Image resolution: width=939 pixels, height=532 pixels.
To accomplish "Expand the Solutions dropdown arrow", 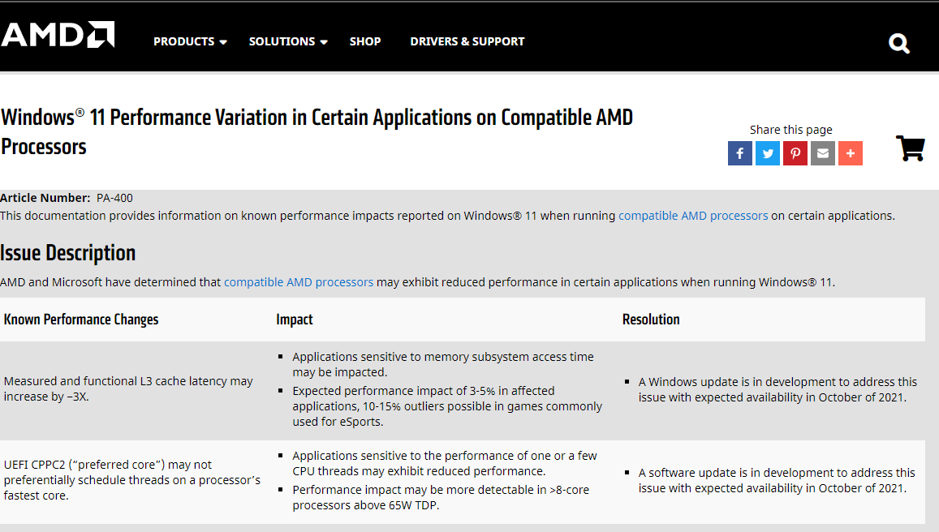I will click(324, 42).
